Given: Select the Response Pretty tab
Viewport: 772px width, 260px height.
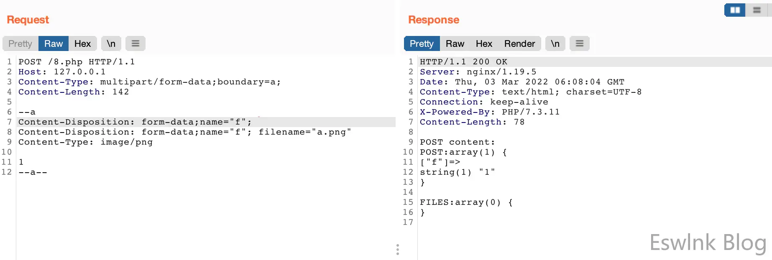Looking at the screenshot, I should tap(422, 43).
